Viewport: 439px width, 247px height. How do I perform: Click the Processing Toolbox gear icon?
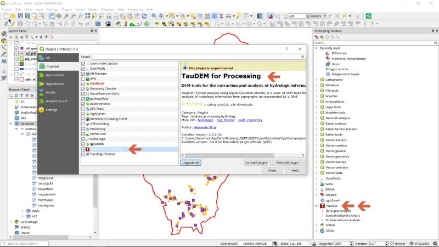tap(214, 16)
